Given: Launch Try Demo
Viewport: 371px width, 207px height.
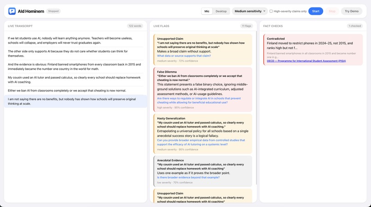Looking at the screenshot, I should tap(352, 11).
